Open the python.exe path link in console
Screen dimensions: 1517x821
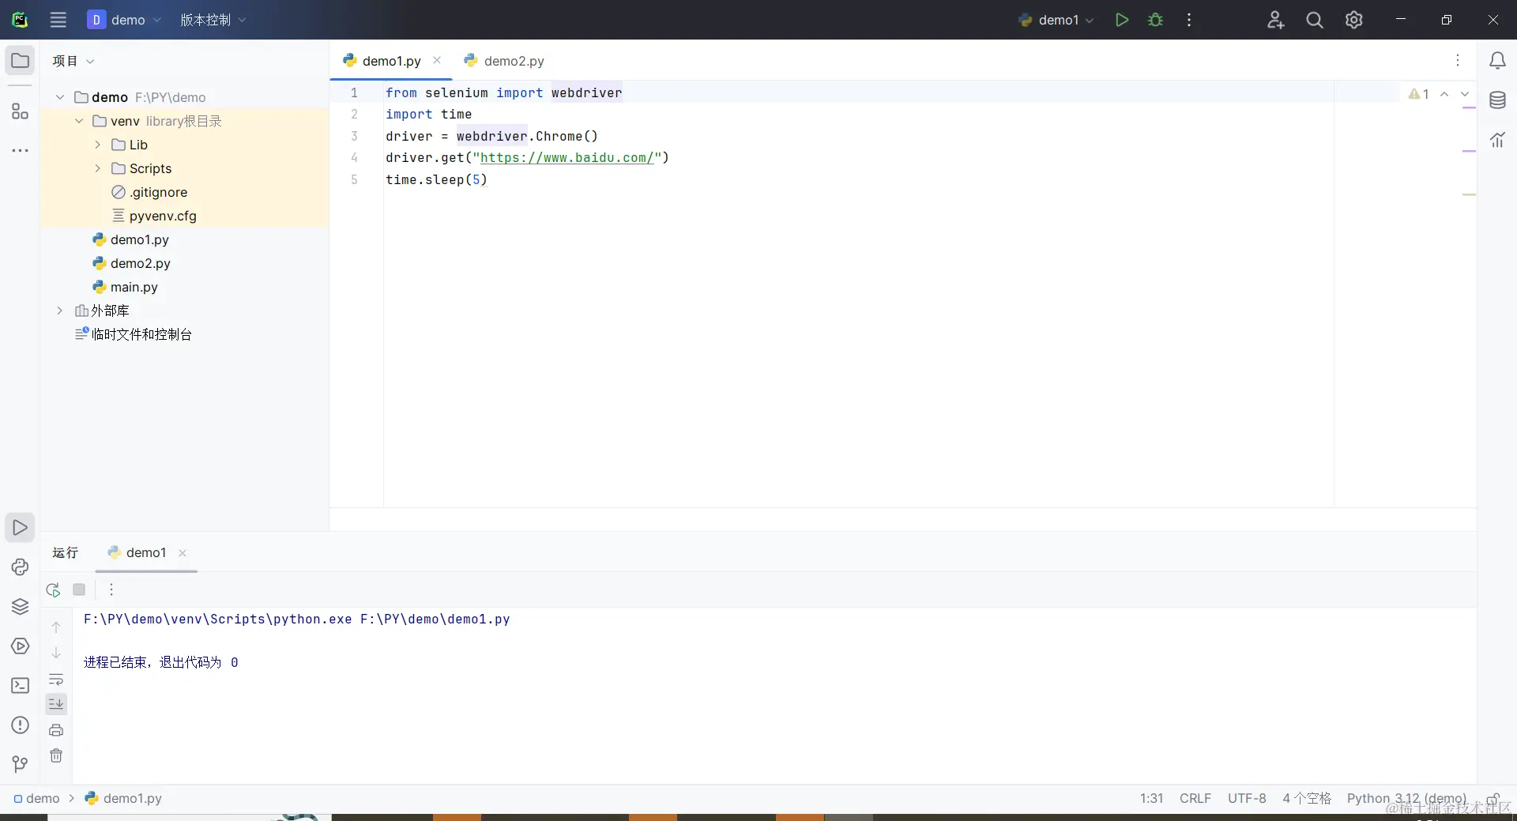pyautogui.click(x=217, y=619)
